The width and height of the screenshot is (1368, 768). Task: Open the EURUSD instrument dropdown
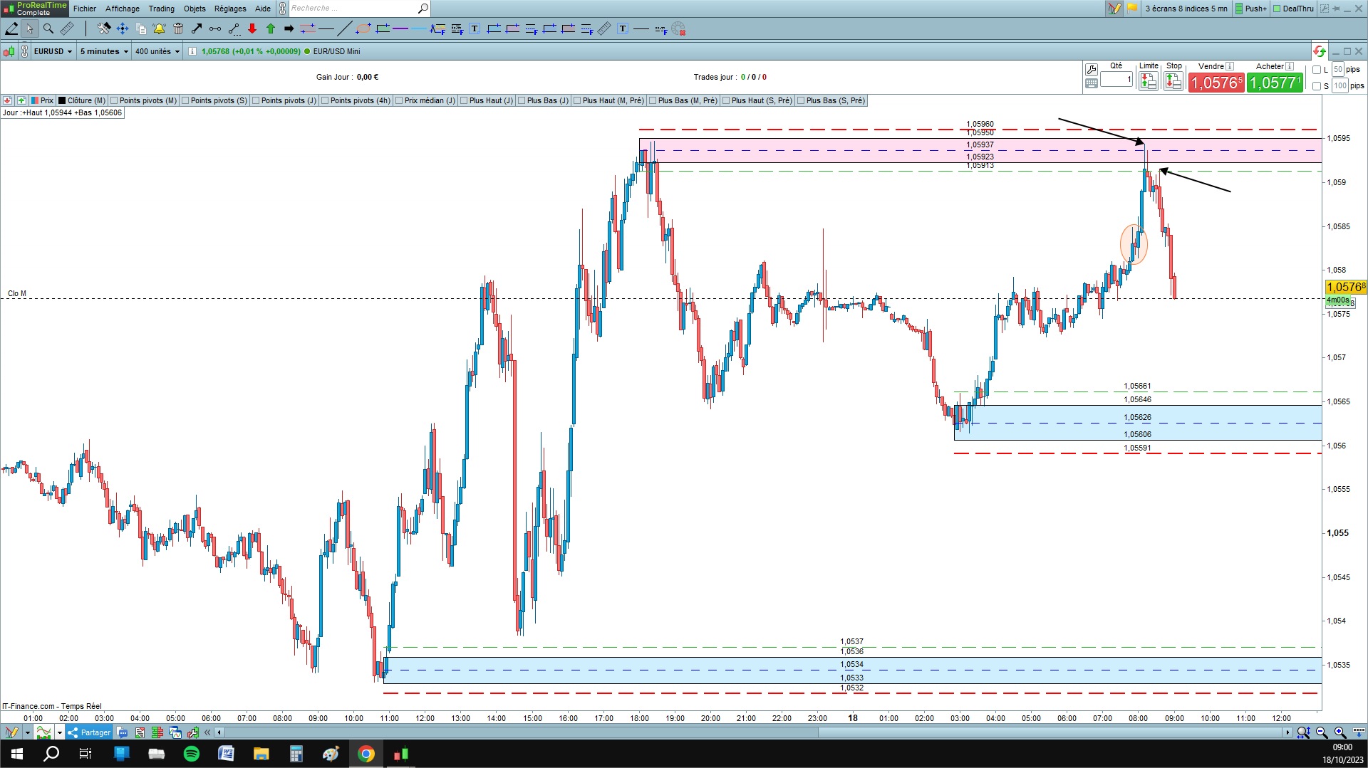[53, 51]
